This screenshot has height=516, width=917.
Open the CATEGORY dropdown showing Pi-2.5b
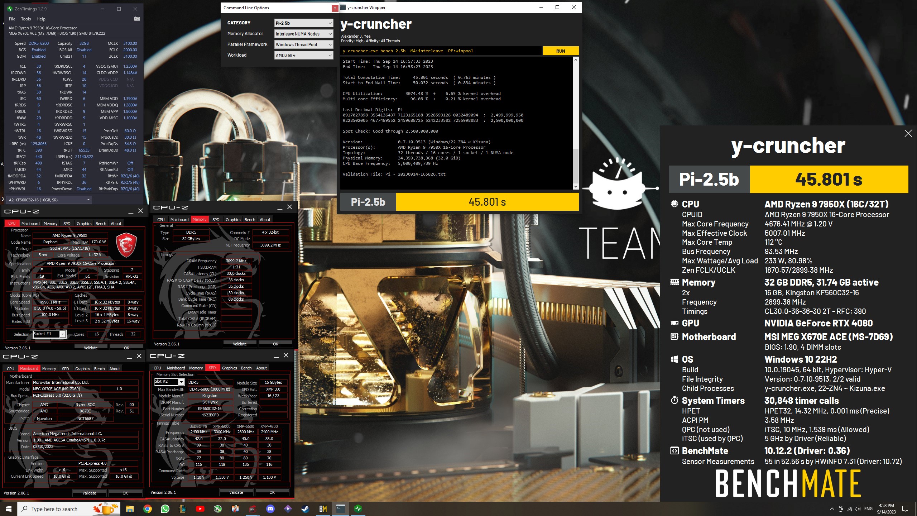coord(304,23)
